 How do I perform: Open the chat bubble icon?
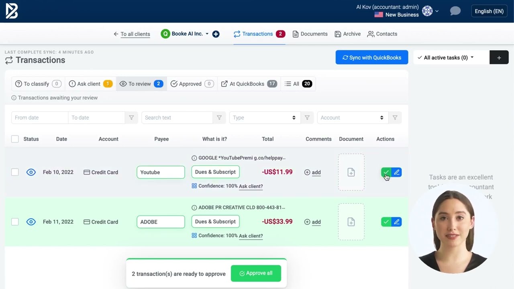point(455,11)
